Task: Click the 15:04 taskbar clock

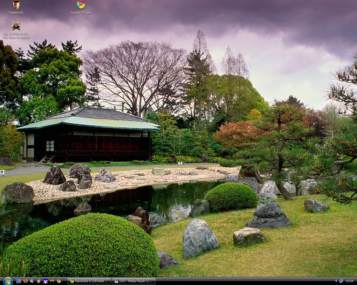Action: [349, 281]
